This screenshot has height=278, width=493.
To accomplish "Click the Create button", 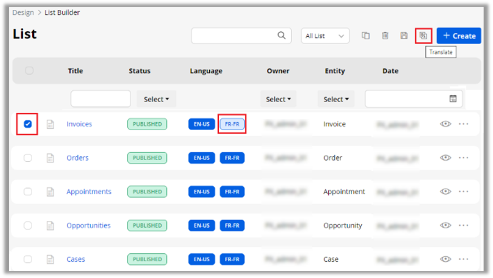I will pos(459,36).
